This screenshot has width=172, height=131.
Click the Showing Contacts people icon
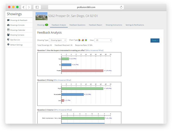8,35
